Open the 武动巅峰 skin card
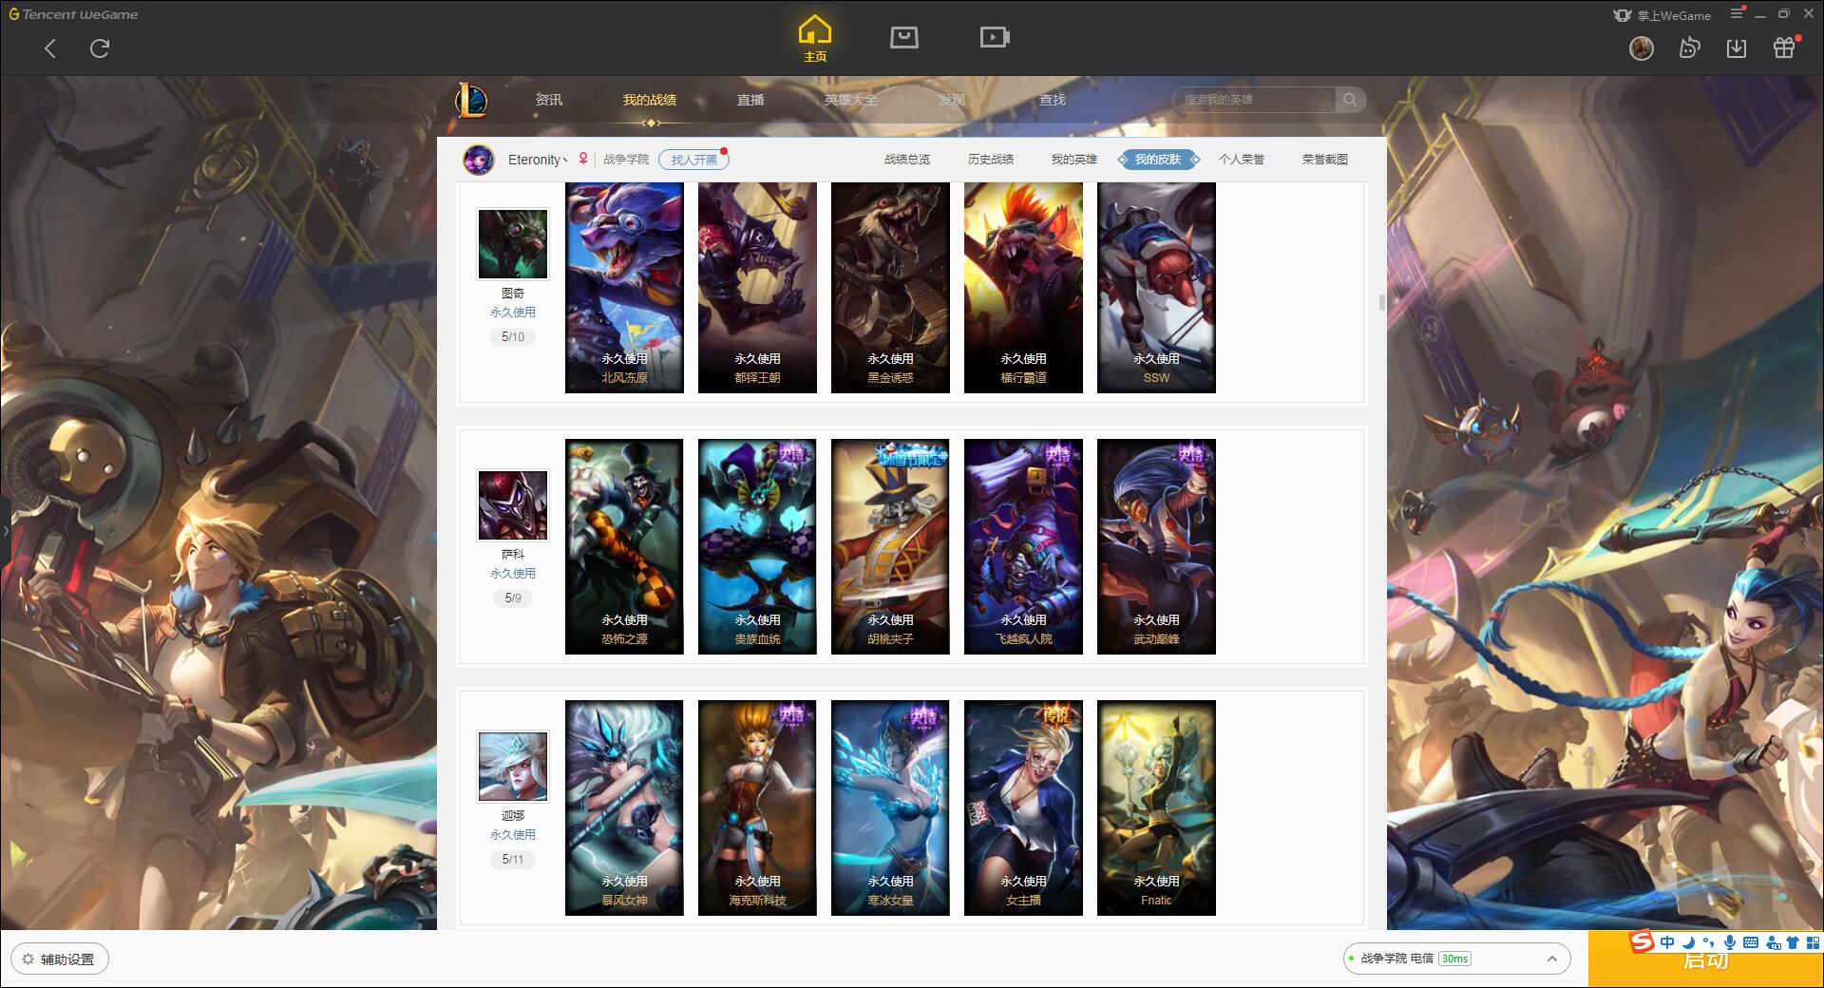This screenshot has height=988, width=1824. pyautogui.click(x=1156, y=546)
